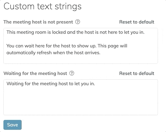Screen dimensions: 166x132
Task: Save the custom text strings
Action: coord(12,125)
